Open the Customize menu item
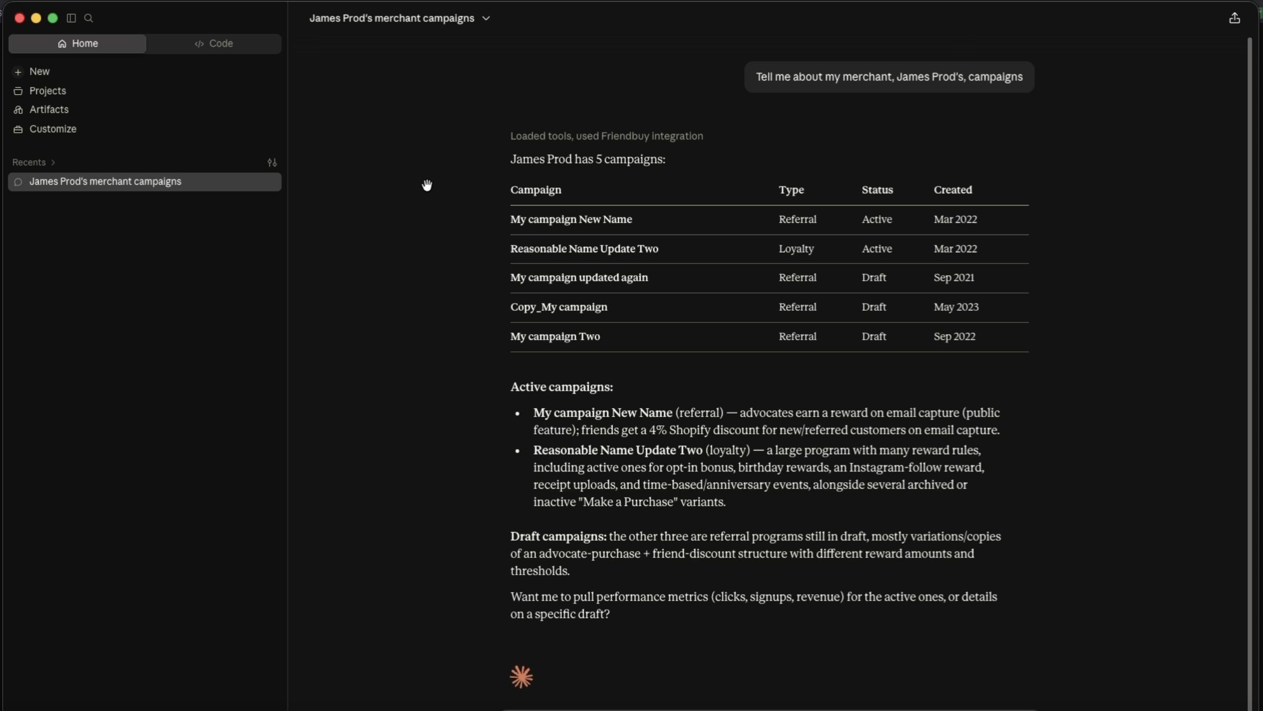This screenshot has width=1263, height=711. (52, 129)
